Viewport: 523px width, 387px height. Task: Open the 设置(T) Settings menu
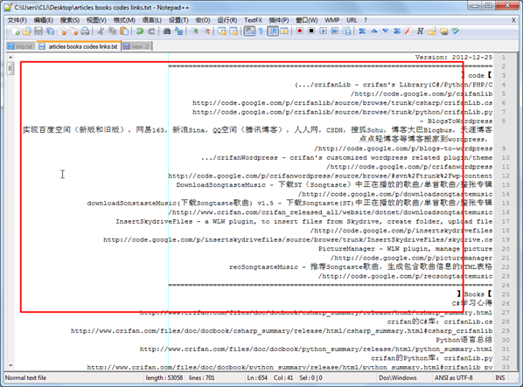pyautogui.click(x=178, y=20)
